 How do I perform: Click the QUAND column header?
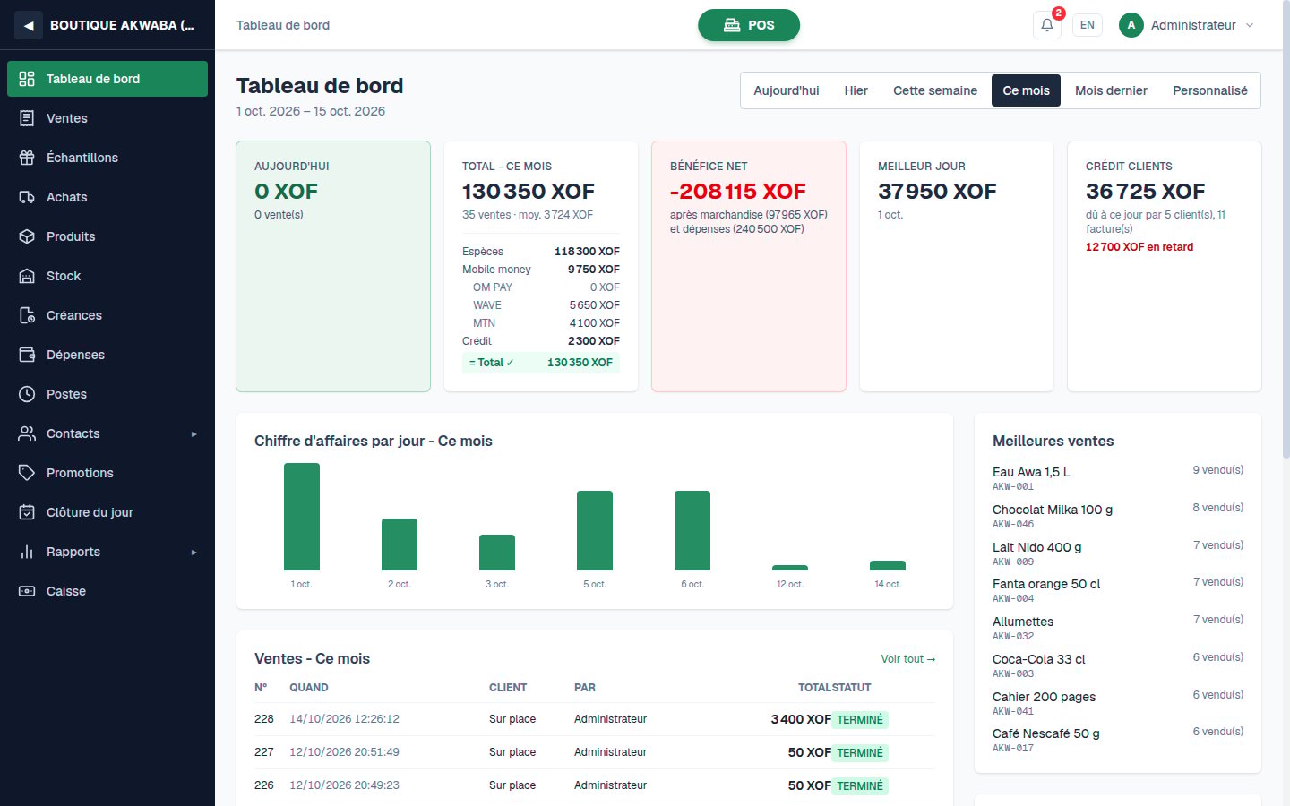[x=309, y=688]
